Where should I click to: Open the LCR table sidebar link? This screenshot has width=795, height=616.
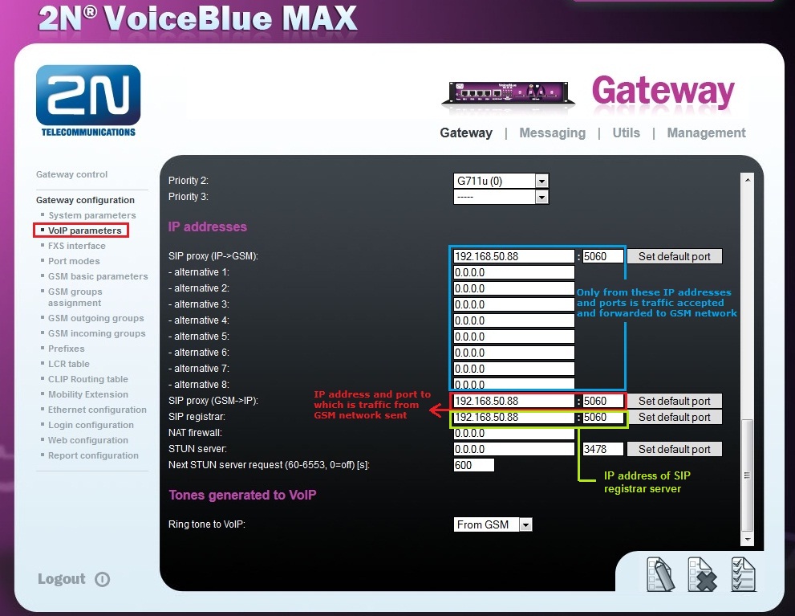click(69, 364)
